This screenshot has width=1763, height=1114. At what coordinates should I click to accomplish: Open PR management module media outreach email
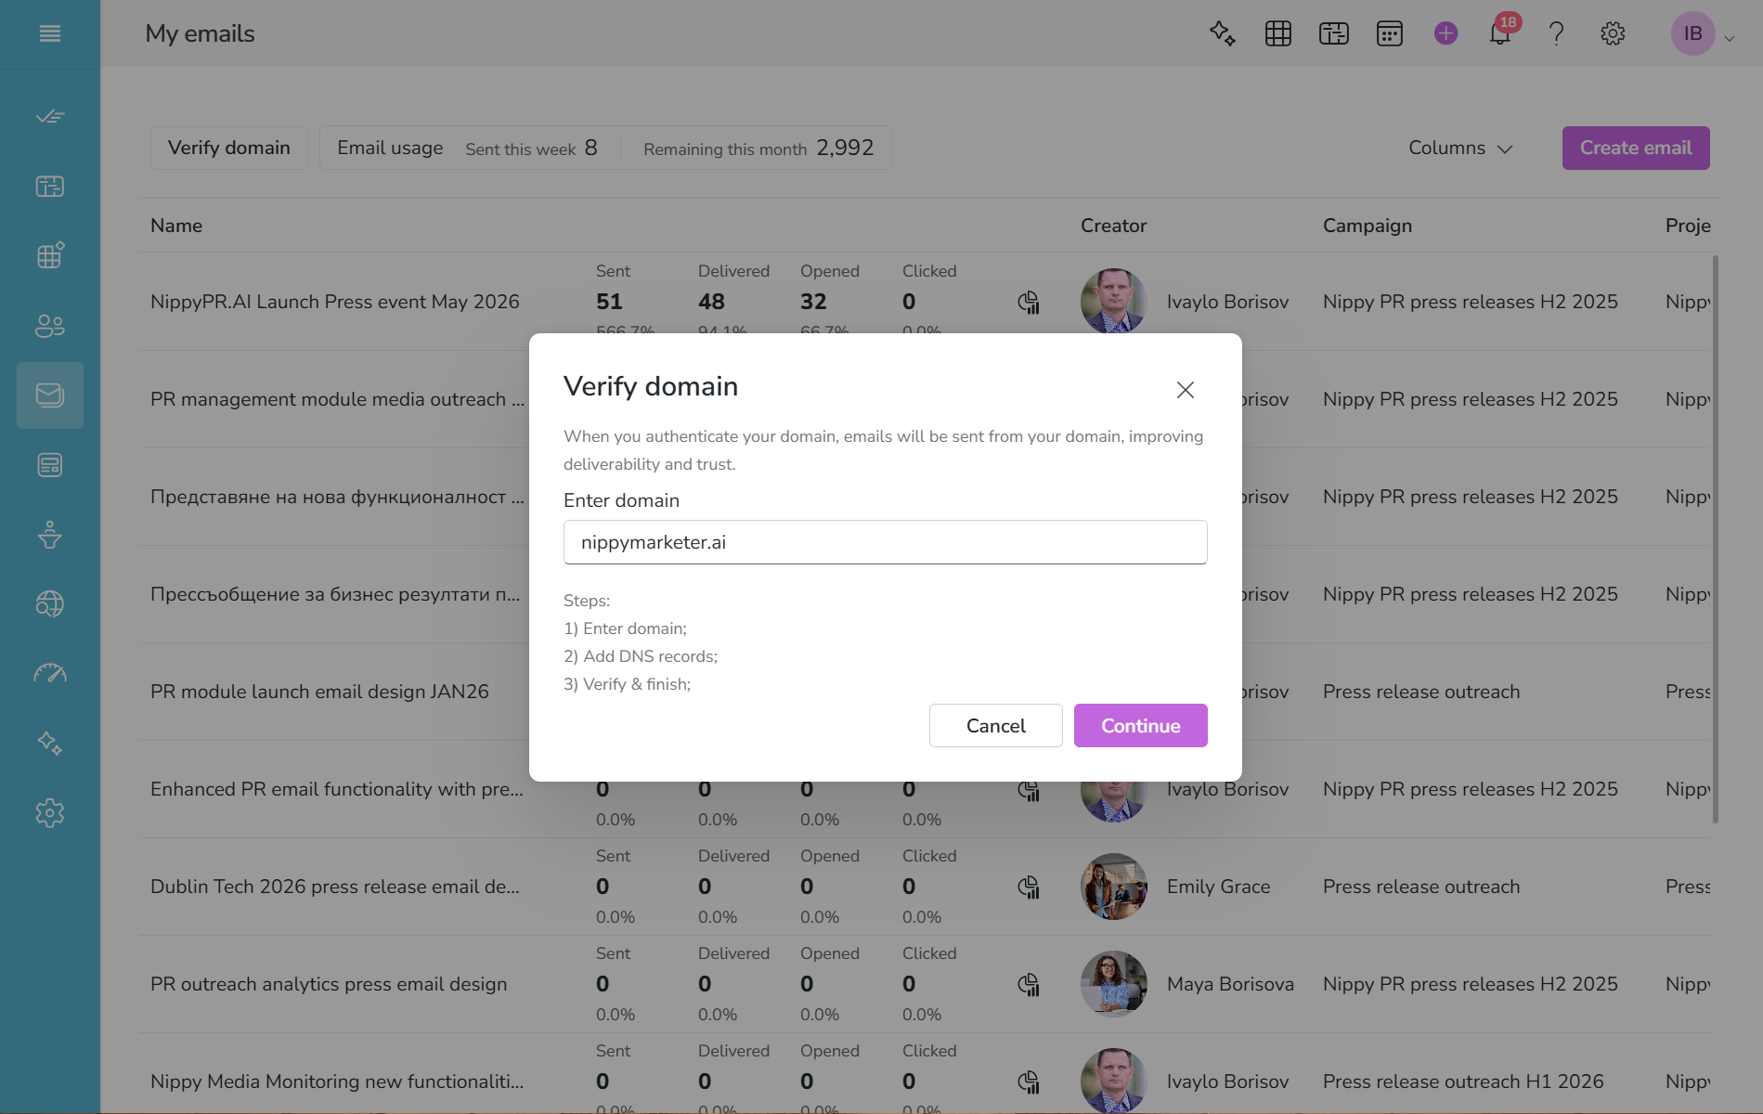[x=337, y=399]
